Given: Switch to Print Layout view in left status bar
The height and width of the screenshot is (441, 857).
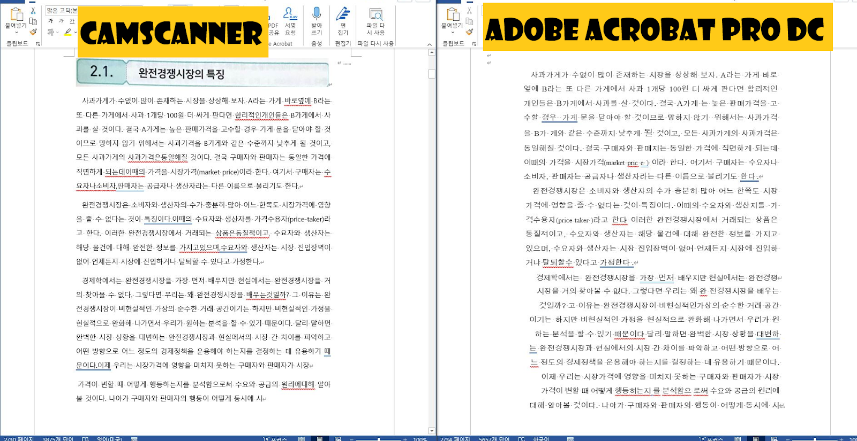Looking at the screenshot, I should (320, 439).
